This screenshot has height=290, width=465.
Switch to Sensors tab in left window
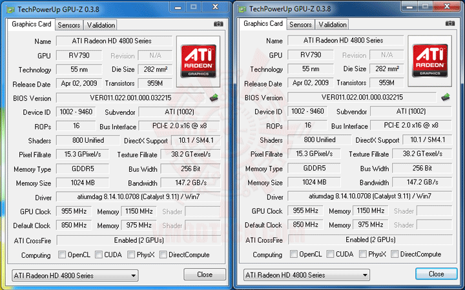[x=69, y=25]
